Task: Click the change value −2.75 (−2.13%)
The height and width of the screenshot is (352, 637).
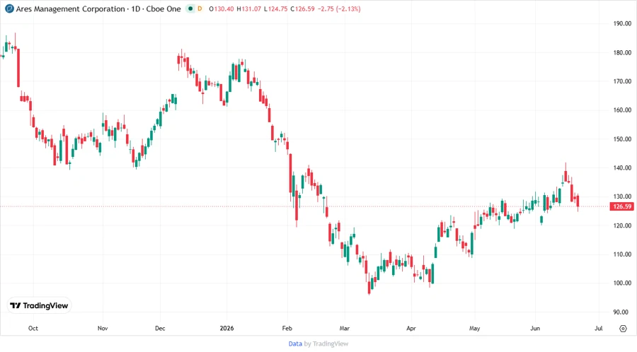Action: click(339, 8)
